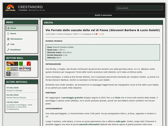Viewport: 168px width, 126px height.
Task: Click the Crestanord button wall badge
Action: [x=12, y=64]
